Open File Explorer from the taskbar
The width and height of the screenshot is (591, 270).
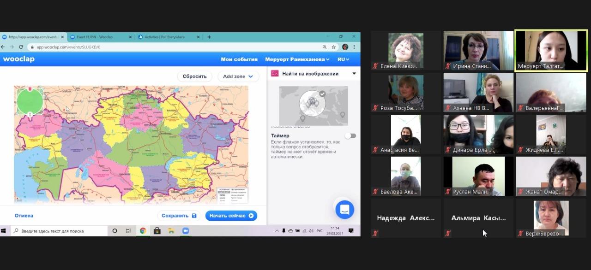pos(171,230)
